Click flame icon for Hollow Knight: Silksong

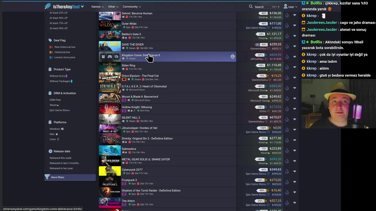pyautogui.click(x=287, y=109)
